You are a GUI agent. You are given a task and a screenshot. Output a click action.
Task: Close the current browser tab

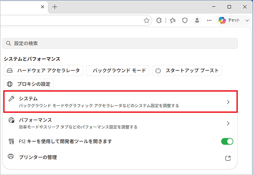[x=43, y=7]
